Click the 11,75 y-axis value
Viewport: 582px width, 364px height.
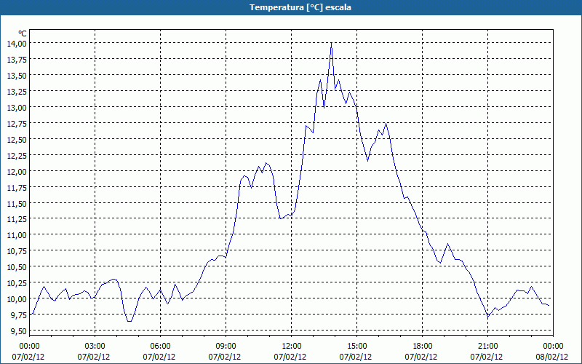coord(17,187)
